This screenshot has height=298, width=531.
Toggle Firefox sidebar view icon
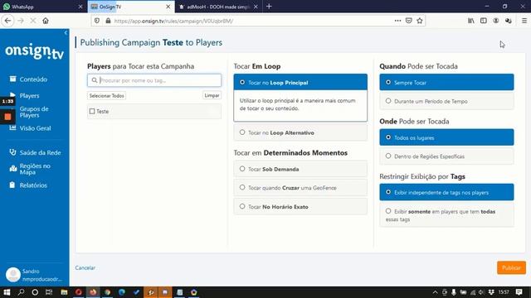pyautogui.click(x=483, y=21)
